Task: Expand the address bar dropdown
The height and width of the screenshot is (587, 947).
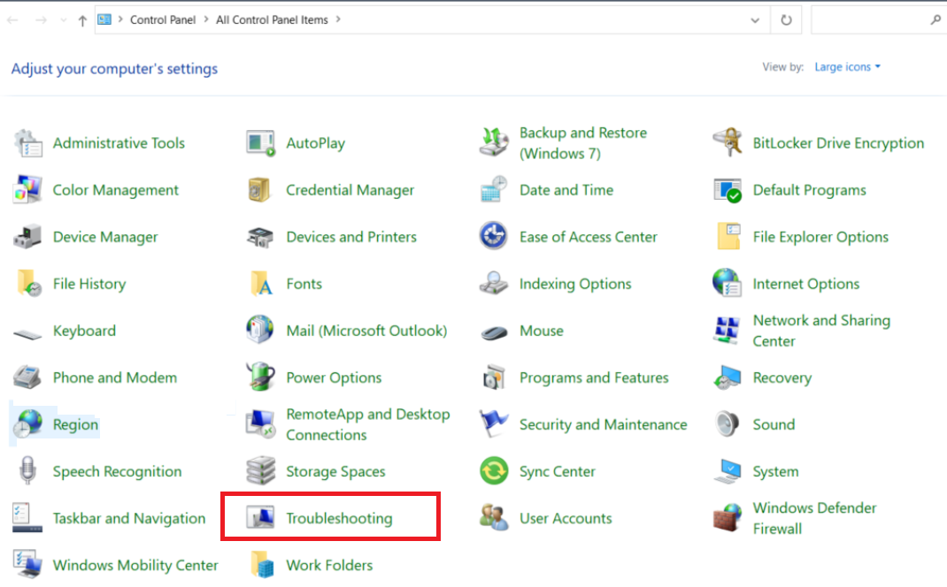Action: (x=755, y=19)
